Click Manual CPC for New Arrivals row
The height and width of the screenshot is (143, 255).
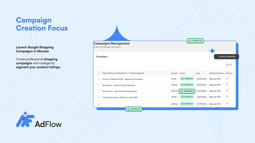tap(215, 91)
